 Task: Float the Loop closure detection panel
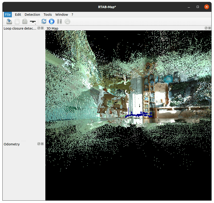coord(39,28)
